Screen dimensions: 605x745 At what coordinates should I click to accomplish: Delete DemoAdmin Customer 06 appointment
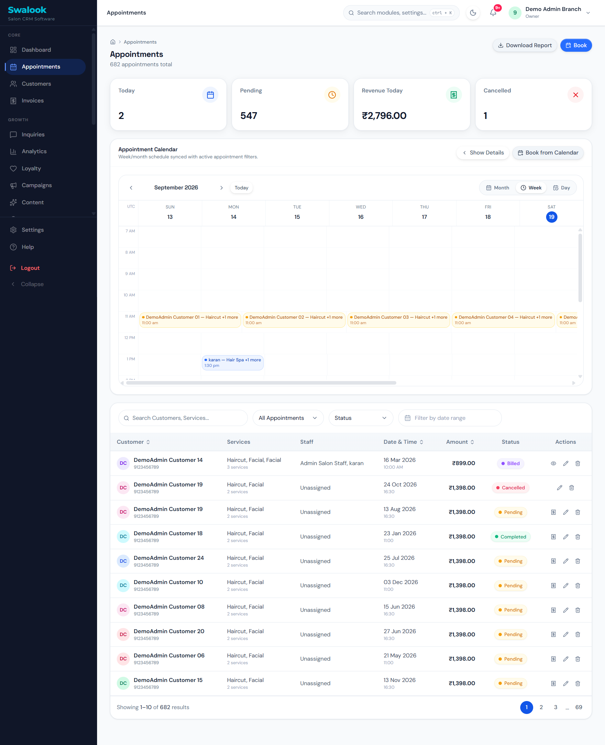coord(577,659)
